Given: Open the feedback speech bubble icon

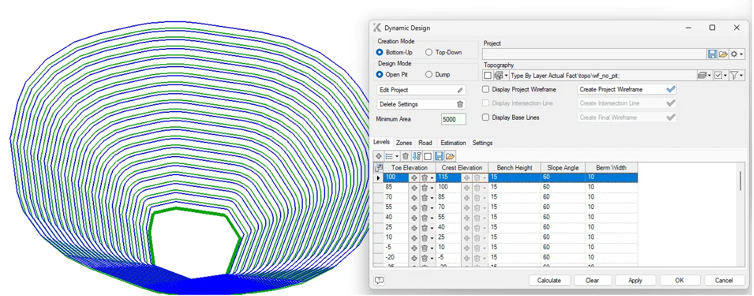Looking at the screenshot, I should point(379,280).
